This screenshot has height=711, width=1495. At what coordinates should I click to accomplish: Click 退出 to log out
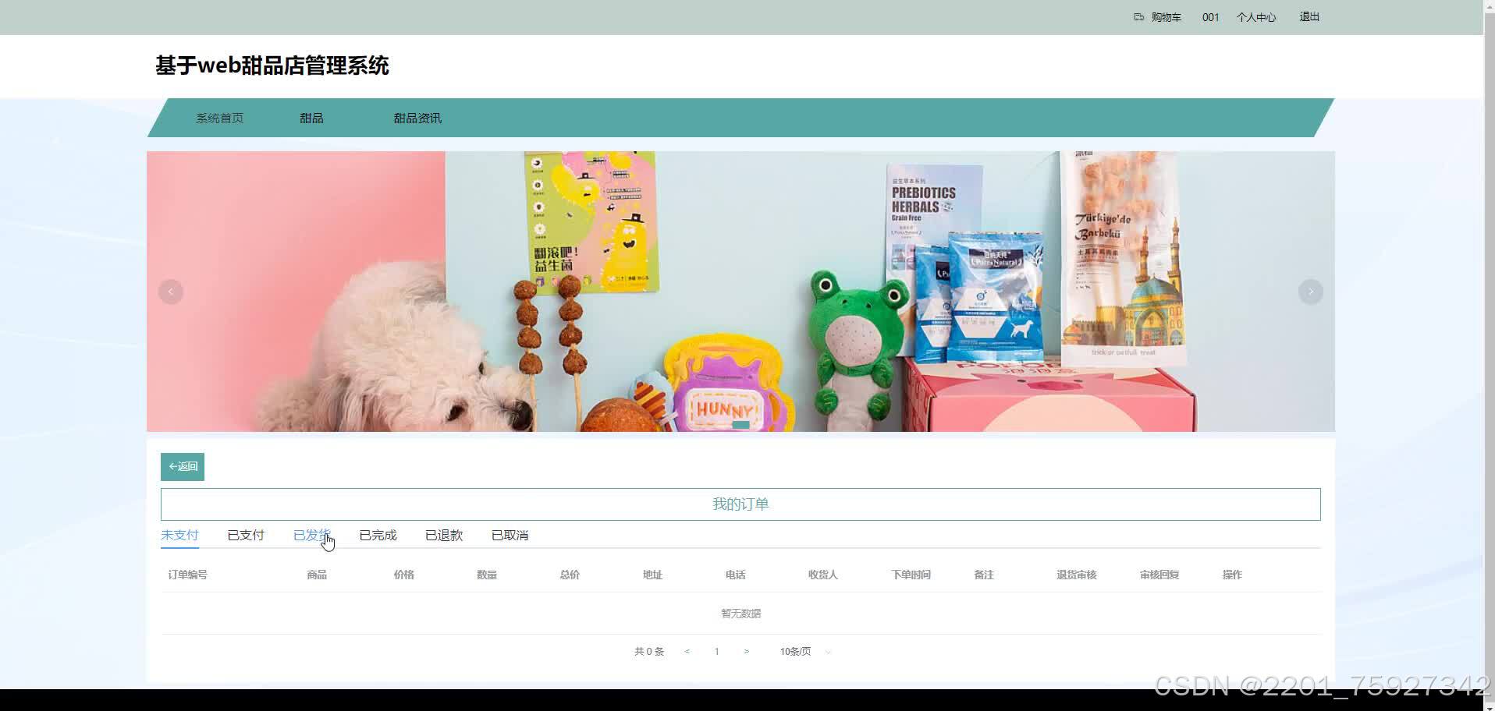point(1309,16)
